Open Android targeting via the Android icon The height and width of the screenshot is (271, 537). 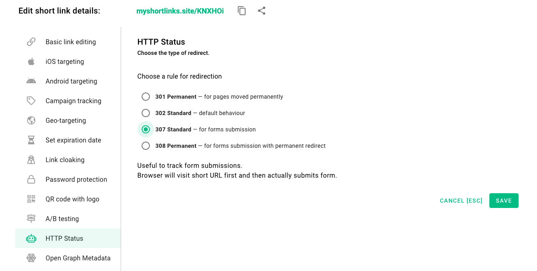click(x=31, y=81)
